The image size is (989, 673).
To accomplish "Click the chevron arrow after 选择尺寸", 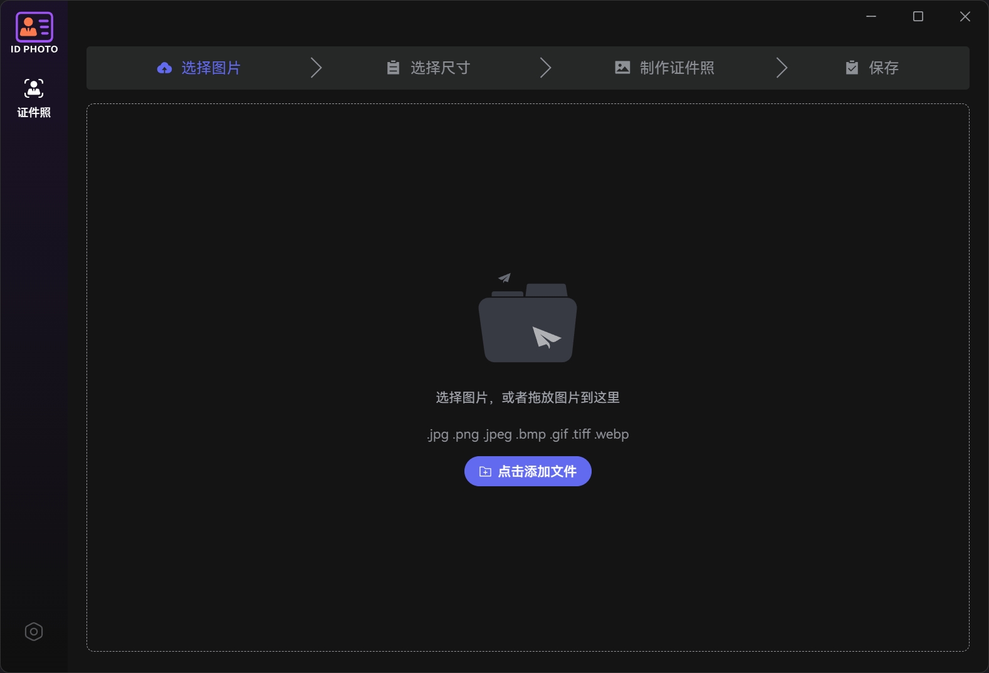I will [x=546, y=68].
